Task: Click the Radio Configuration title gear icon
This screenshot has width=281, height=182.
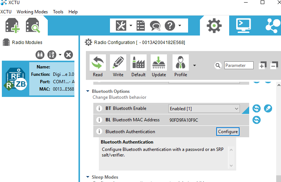Action: tap(88, 43)
